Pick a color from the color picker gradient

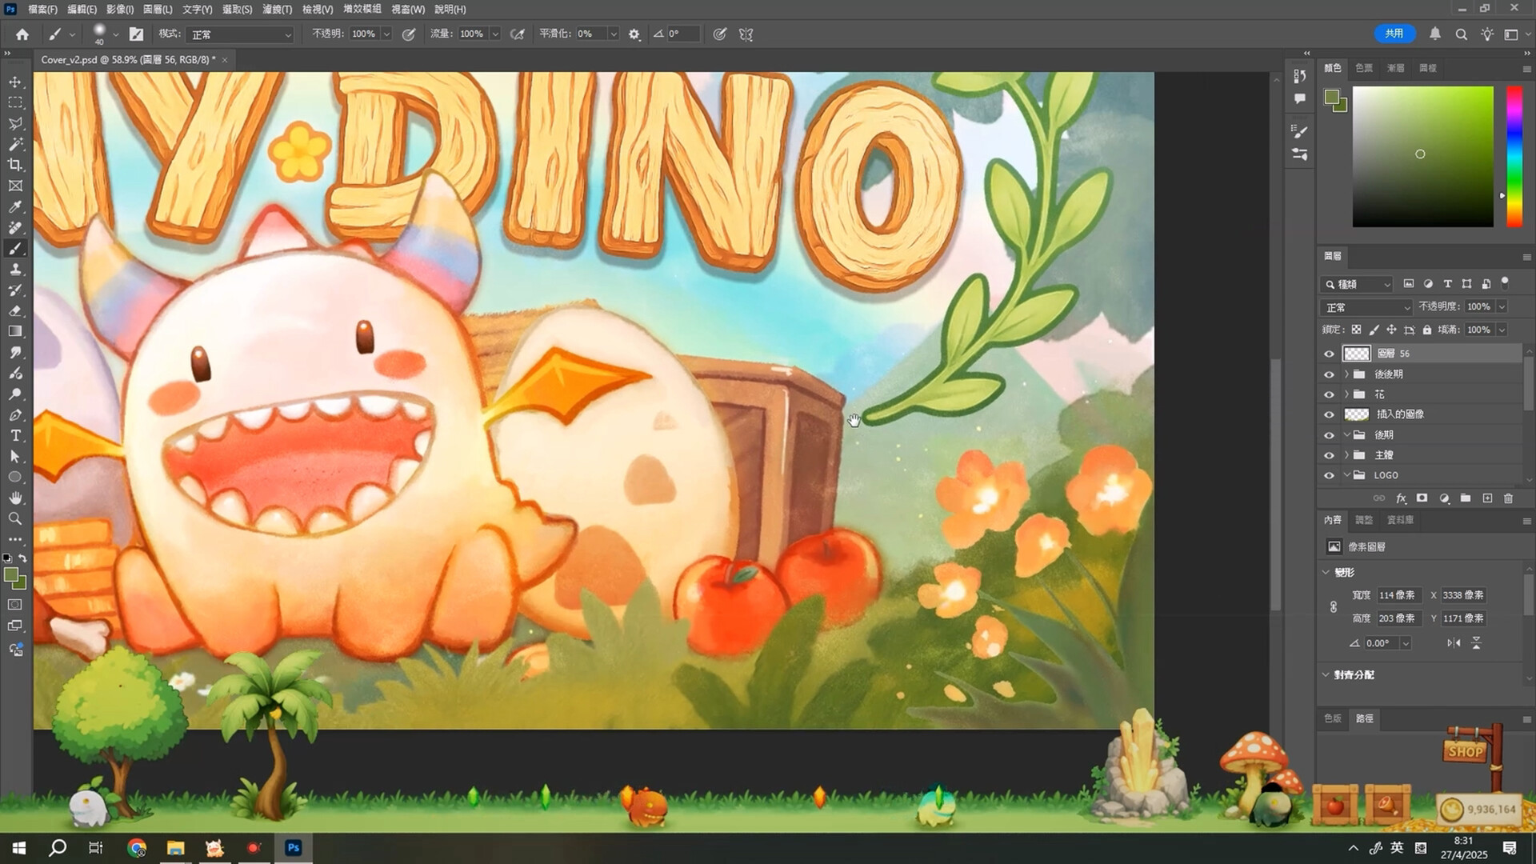click(x=1422, y=154)
